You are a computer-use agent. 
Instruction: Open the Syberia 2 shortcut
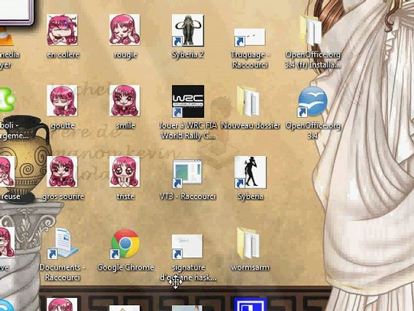pyautogui.click(x=188, y=30)
